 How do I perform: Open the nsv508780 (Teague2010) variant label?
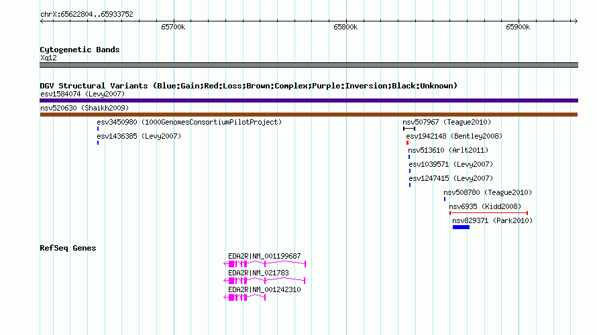(488, 192)
